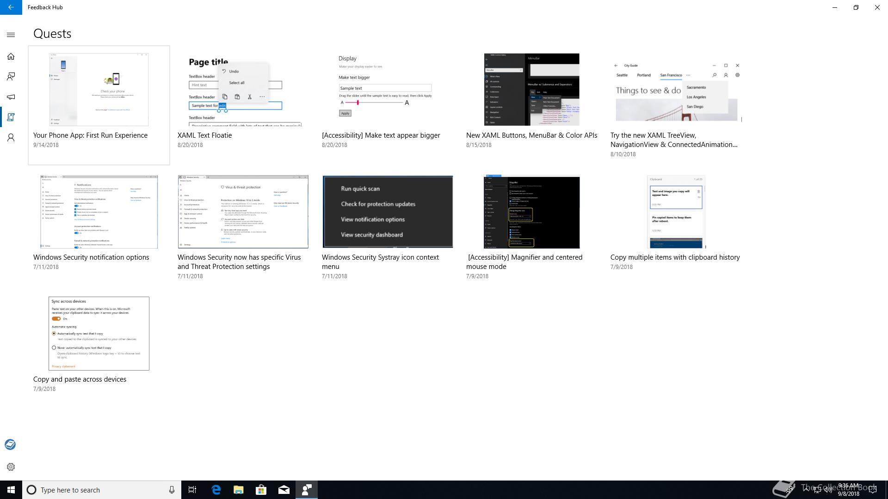Click the taskbar clock and date
The height and width of the screenshot is (499, 888).
[x=848, y=490]
